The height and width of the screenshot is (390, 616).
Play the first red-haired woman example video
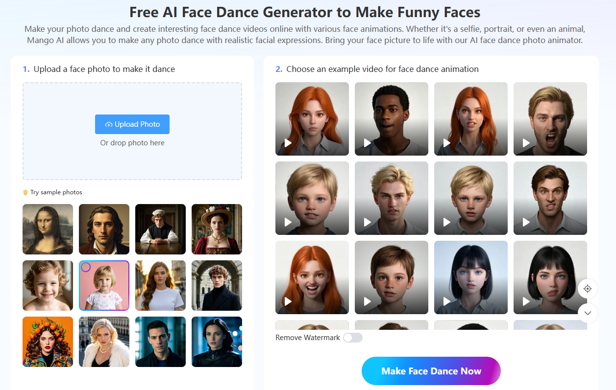(x=312, y=119)
